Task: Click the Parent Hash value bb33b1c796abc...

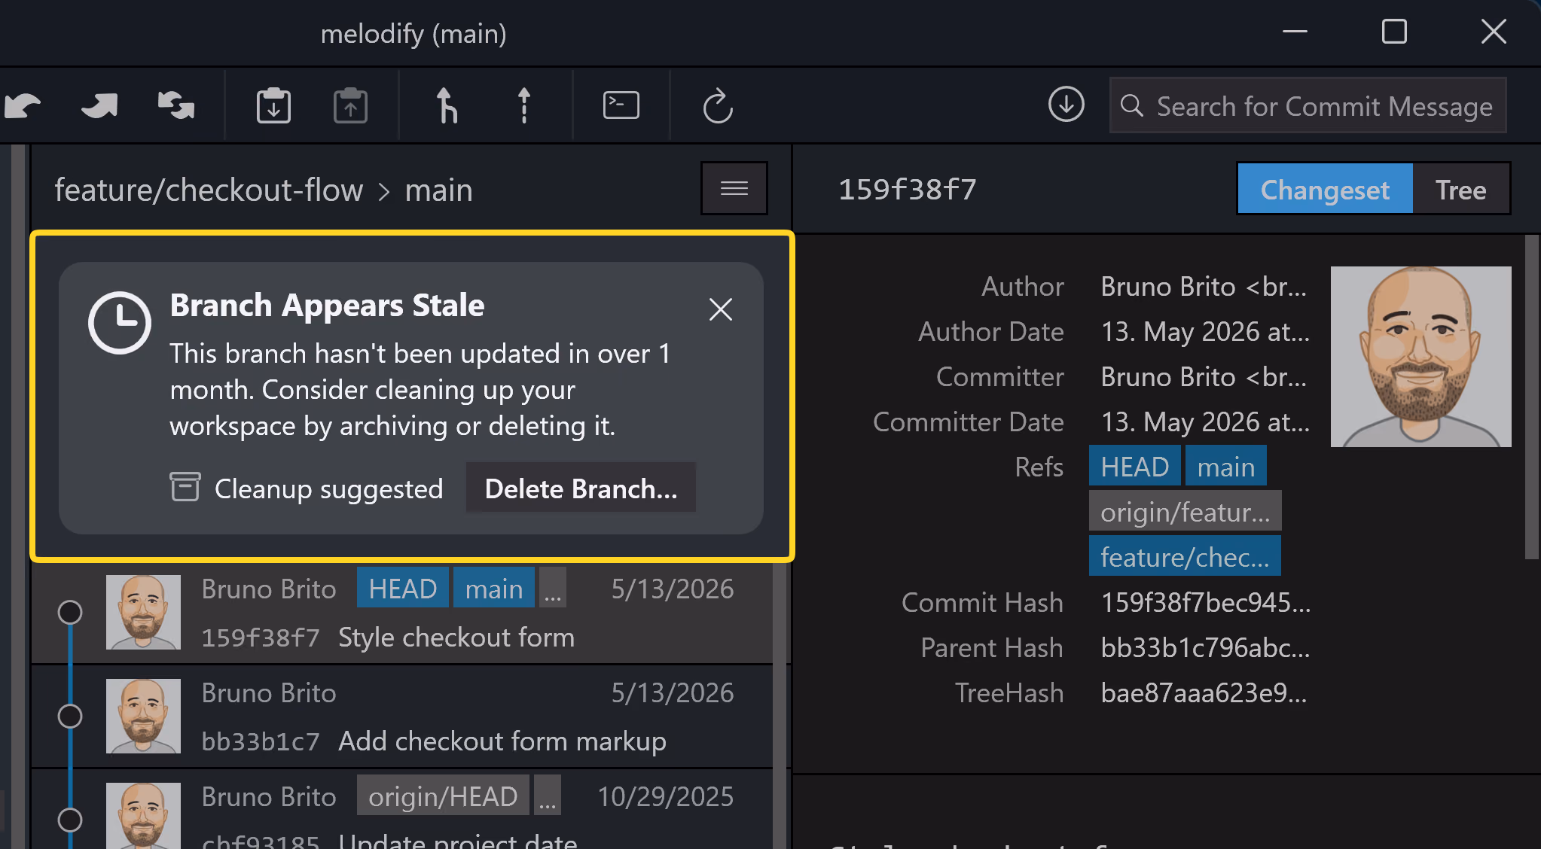Action: (1205, 647)
